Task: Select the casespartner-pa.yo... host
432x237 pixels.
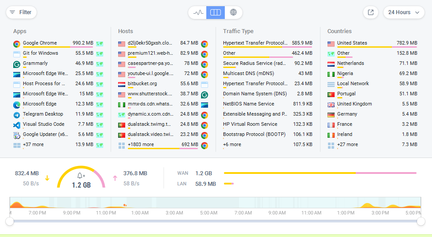Action: pos(163,64)
